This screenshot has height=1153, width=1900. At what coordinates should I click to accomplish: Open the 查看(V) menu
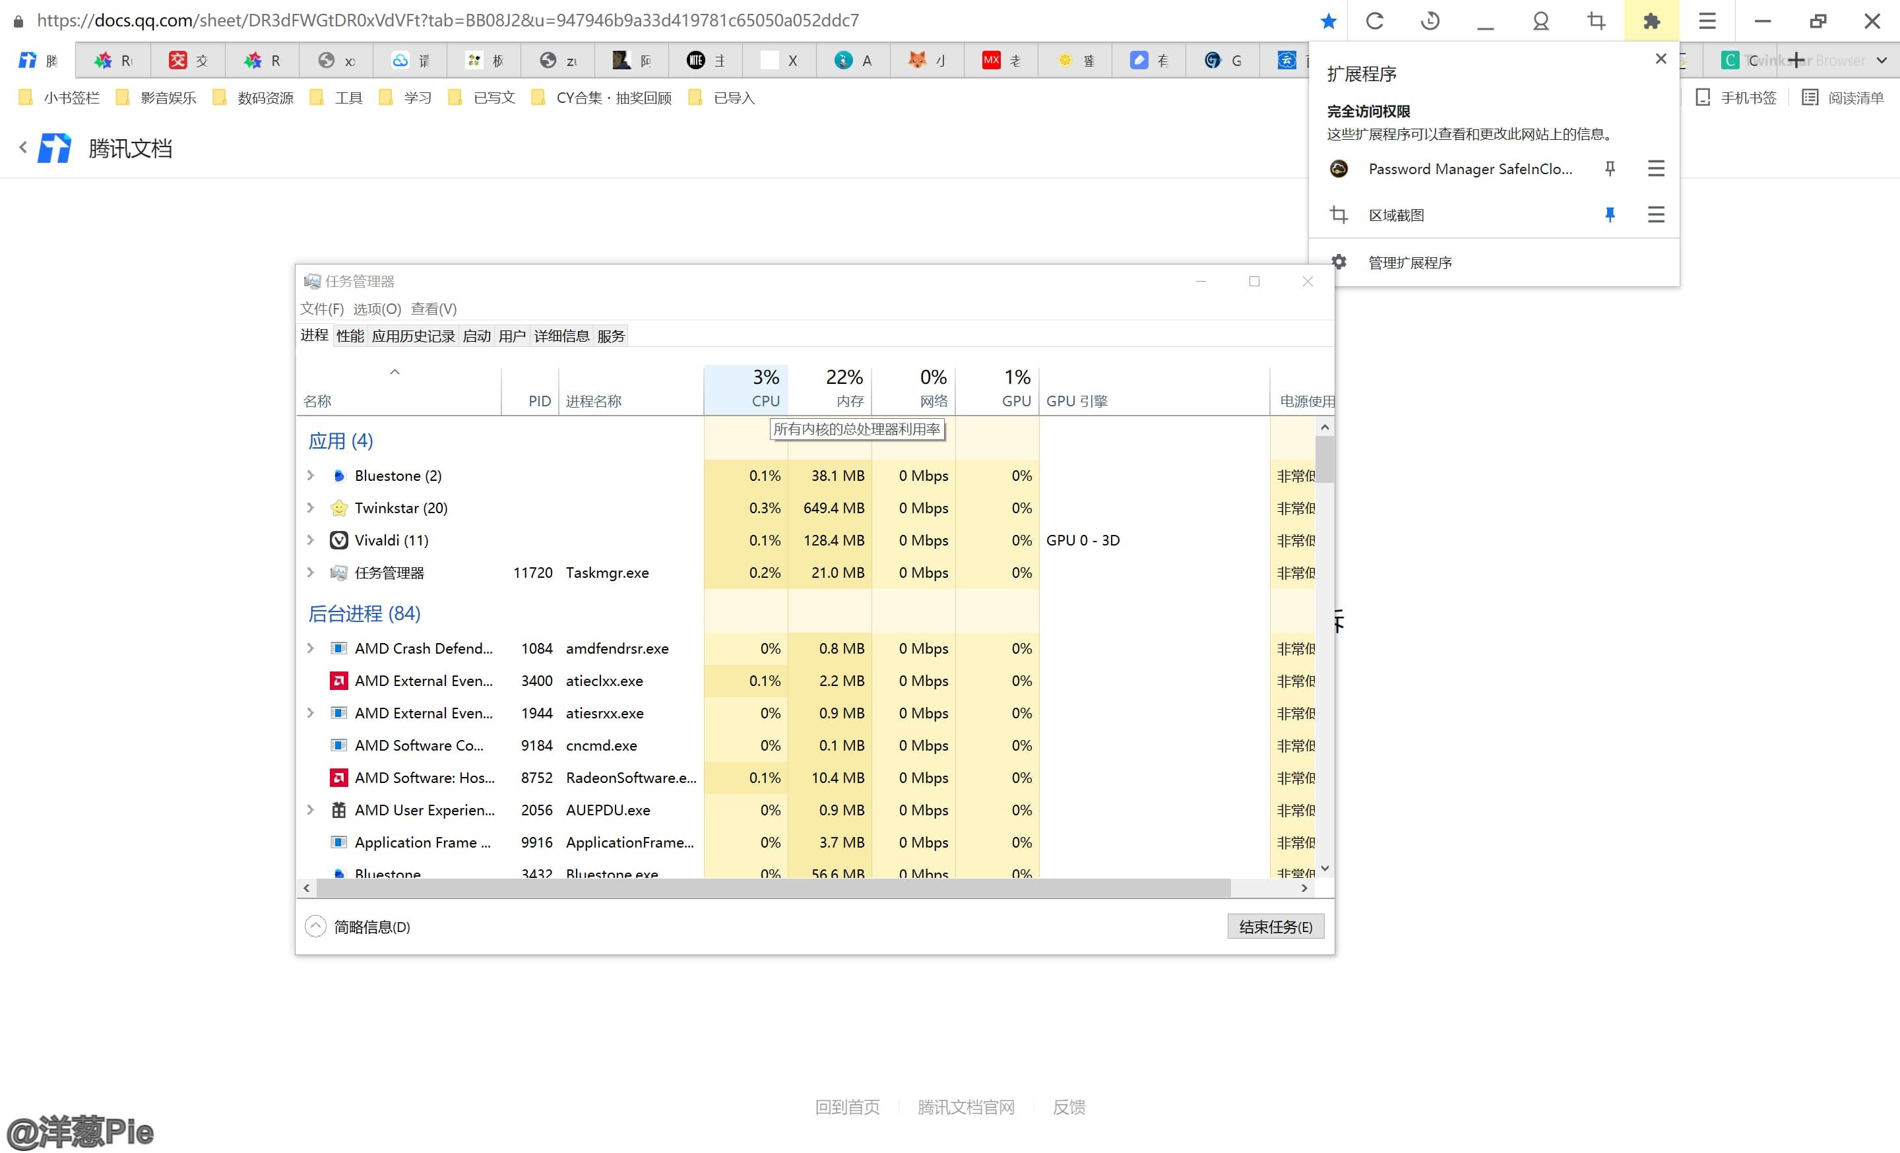pos(433,309)
